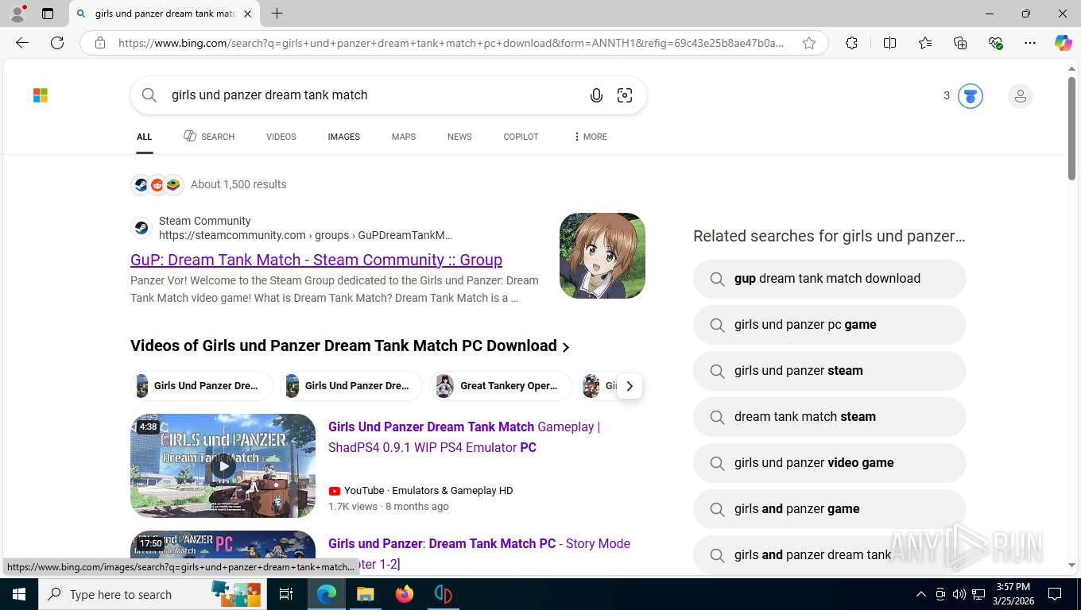Open browser Extensions puzzle icon
Image resolution: width=1081 pixels, height=610 pixels.
coord(851,43)
